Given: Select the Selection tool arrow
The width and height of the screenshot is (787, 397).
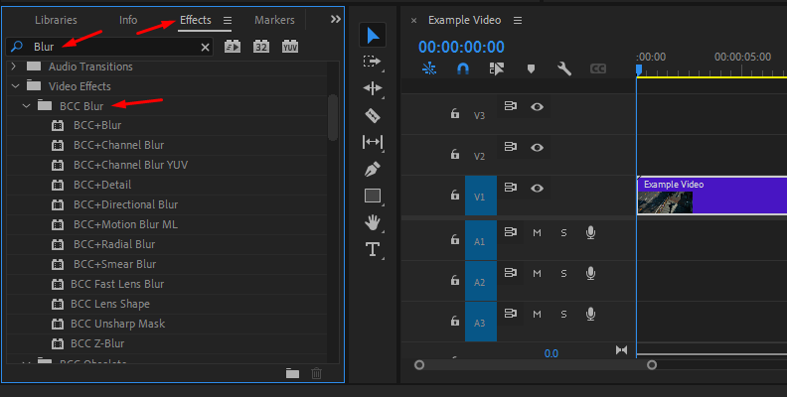Looking at the screenshot, I should 373,35.
